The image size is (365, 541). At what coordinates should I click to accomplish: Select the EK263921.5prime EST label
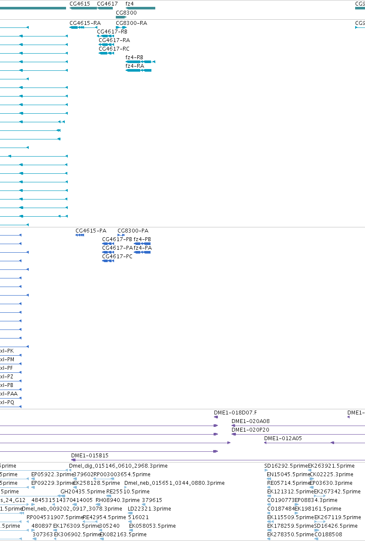click(331, 466)
